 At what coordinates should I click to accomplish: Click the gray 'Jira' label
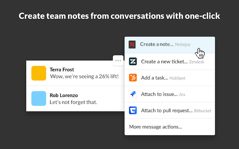182,95
